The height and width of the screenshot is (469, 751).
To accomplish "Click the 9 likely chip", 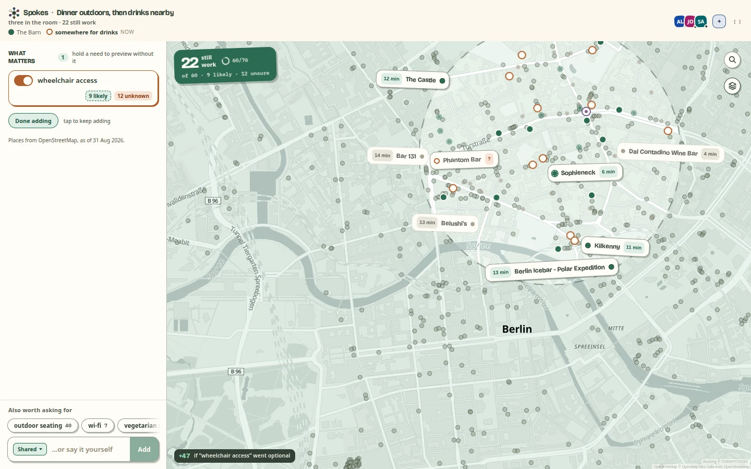I will pos(98,96).
